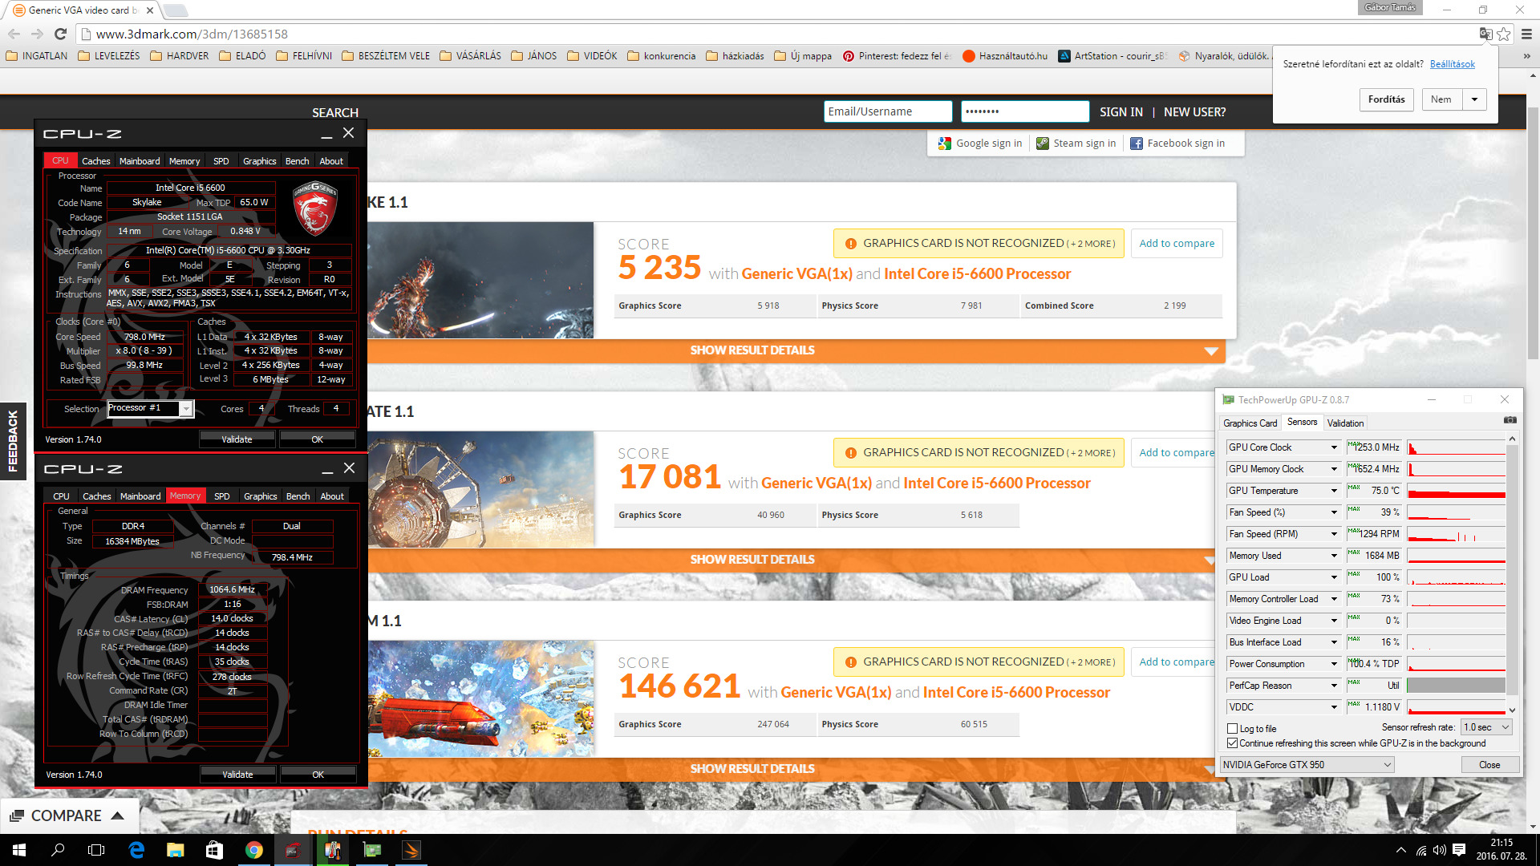Expand the Processor #1 selection dropdown
The image size is (1540, 866).
[x=185, y=409]
